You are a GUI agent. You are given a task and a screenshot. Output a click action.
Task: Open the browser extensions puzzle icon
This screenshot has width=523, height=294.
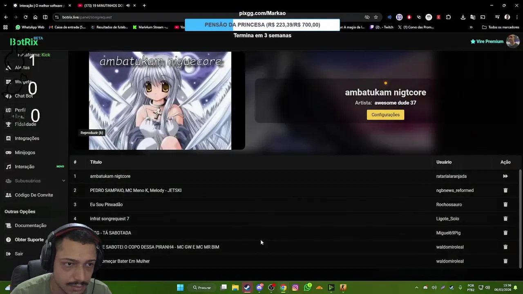pos(448,17)
